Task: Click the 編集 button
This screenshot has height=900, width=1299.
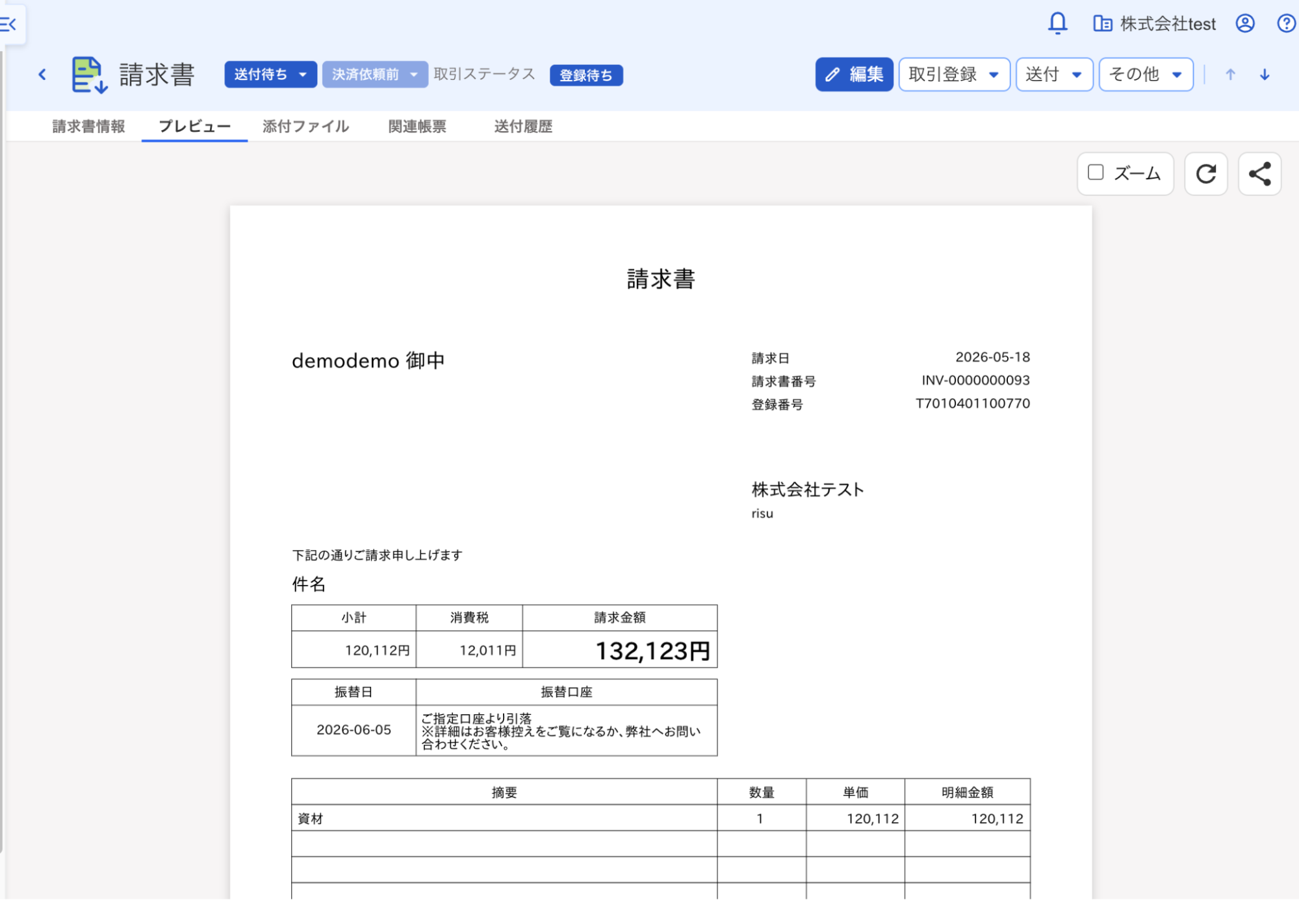Action: [x=854, y=75]
